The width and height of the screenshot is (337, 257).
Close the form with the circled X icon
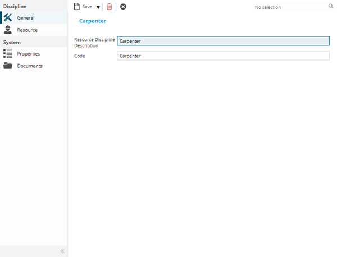123,7
